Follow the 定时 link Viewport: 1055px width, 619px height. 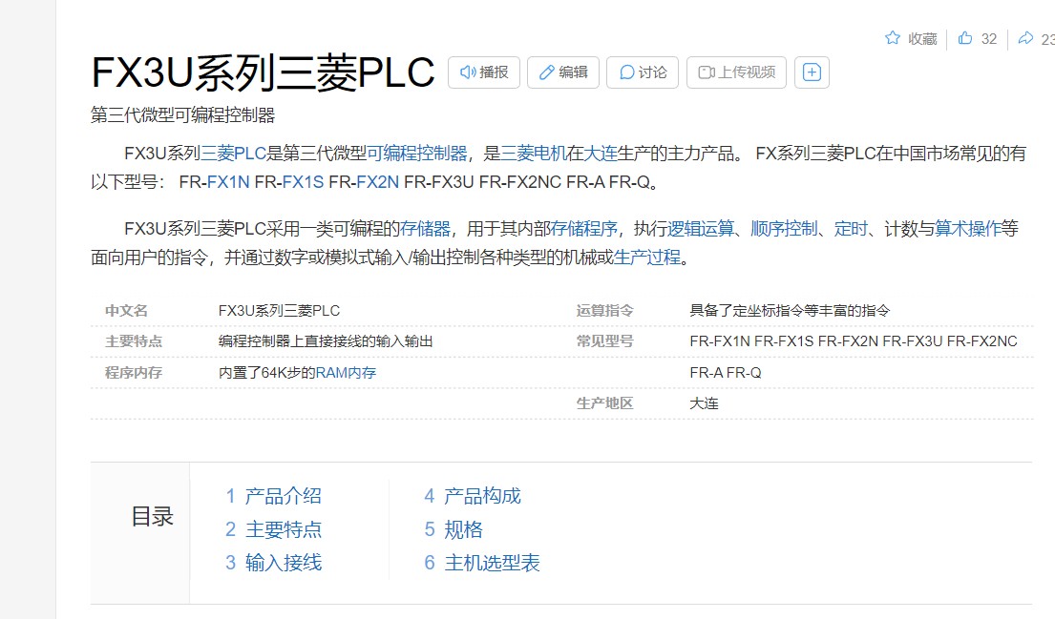(851, 229)
